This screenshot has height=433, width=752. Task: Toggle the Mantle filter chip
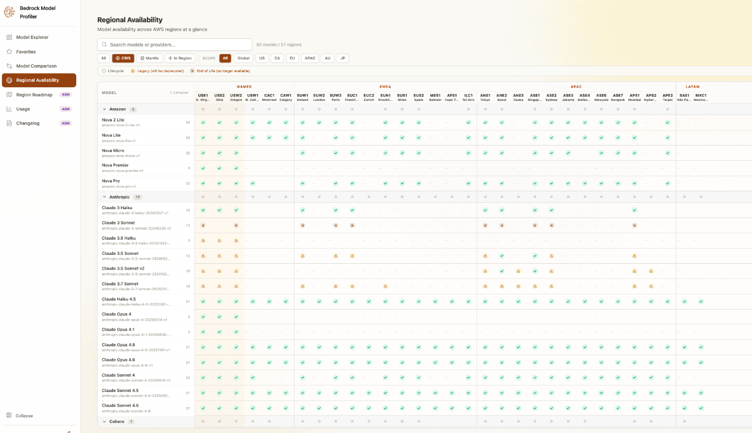coord(149,58)
